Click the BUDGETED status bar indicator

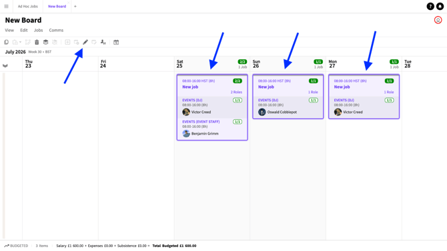16,246
